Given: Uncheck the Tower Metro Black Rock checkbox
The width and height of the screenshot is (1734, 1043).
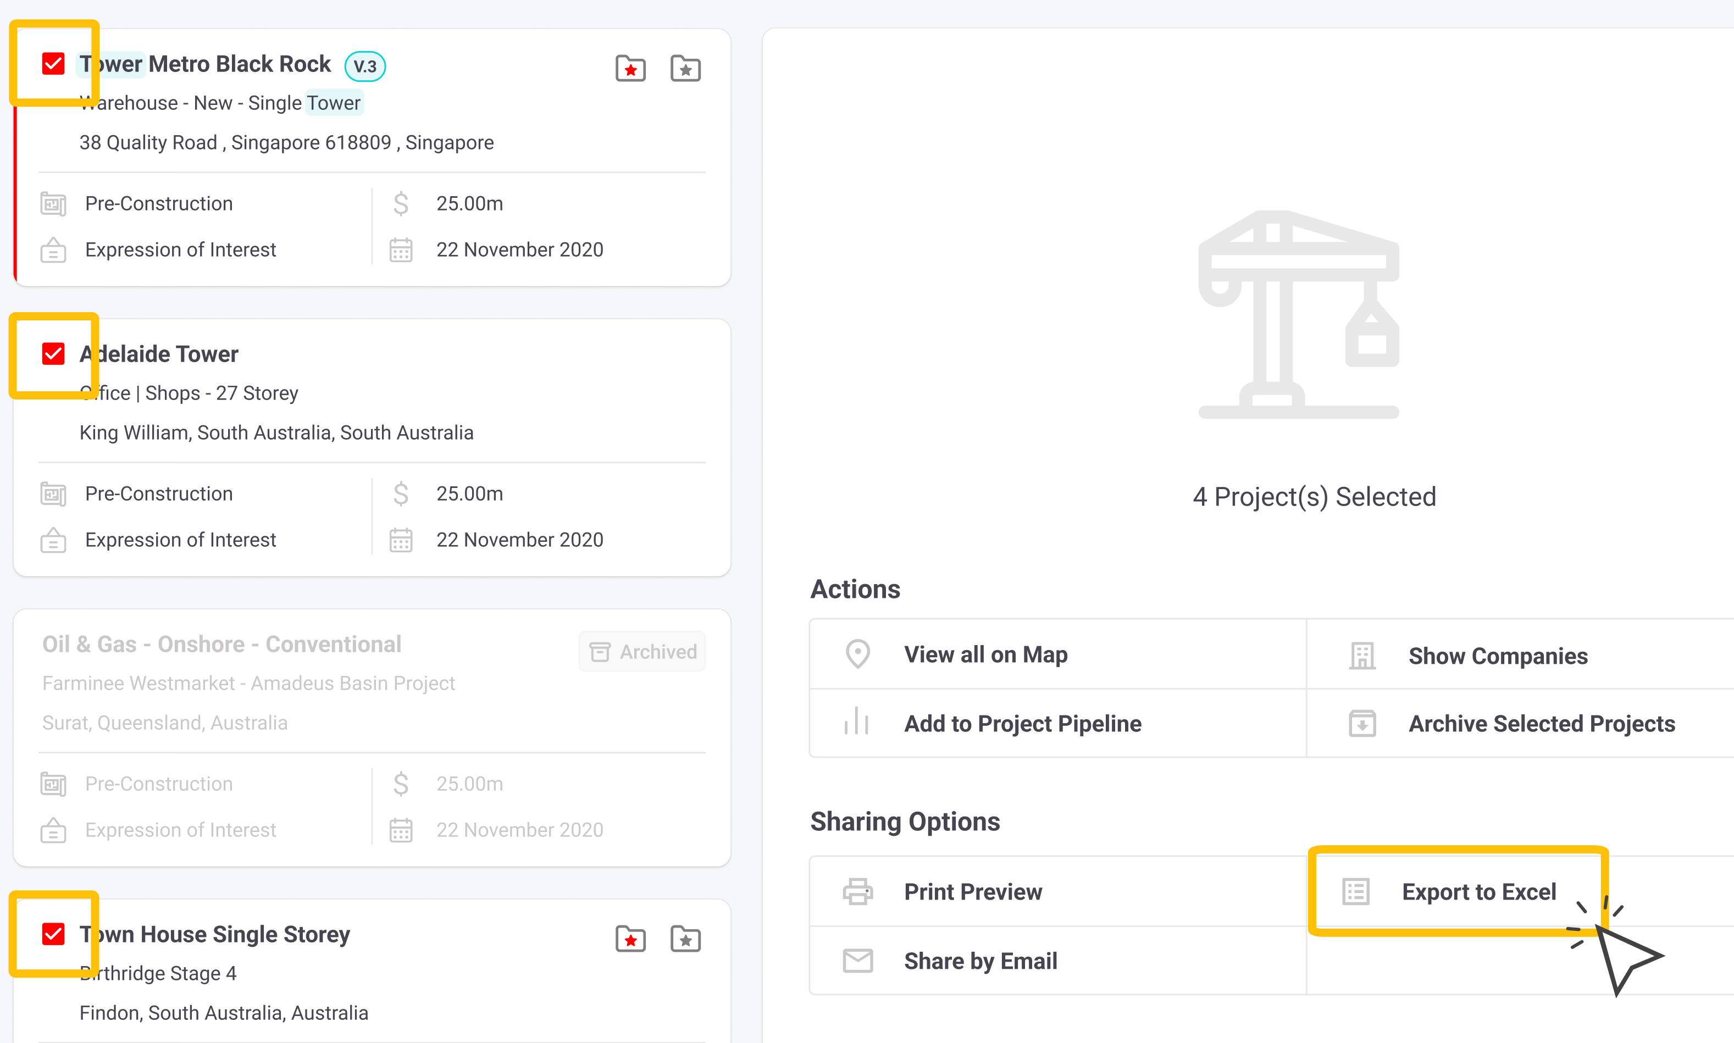Looking at the screenshot, I should pos(53,64).
